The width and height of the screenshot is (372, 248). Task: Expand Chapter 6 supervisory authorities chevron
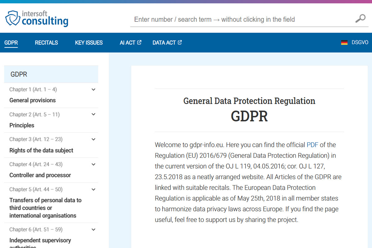(x=93, y=230)
